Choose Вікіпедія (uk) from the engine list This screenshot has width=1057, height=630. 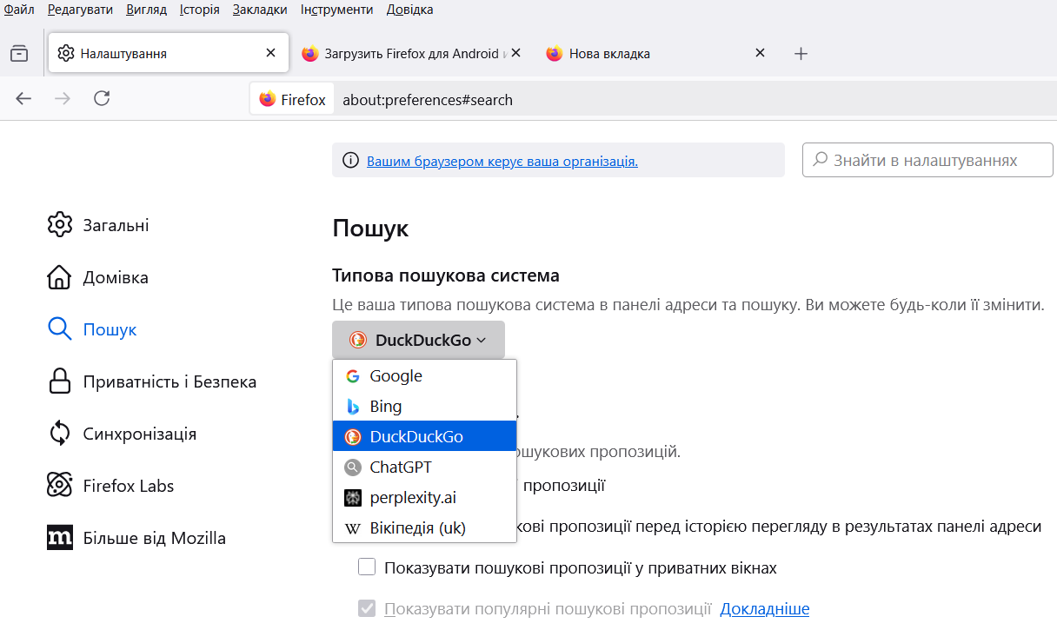[425, 528]
